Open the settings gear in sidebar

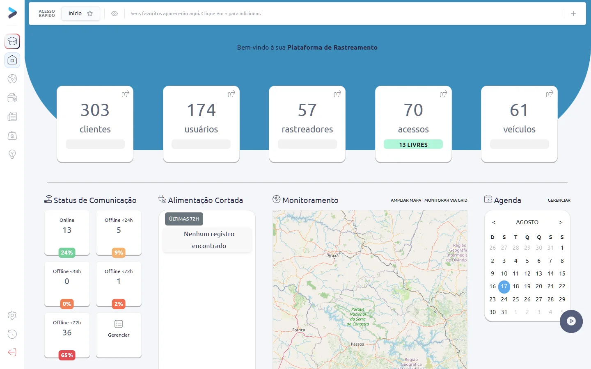[x=12, y=315]
